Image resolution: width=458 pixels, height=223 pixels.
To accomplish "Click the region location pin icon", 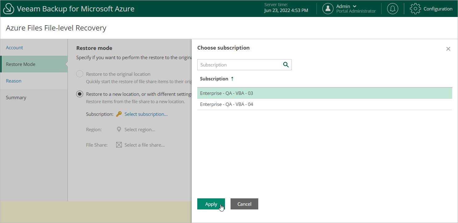I will tap(119, 130).
